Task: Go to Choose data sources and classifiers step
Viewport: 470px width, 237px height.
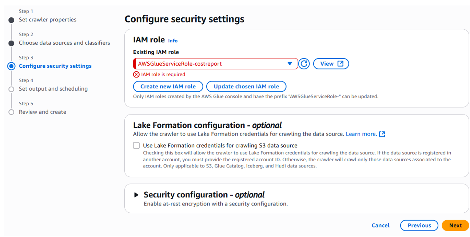Action: click(x=64, y=43)
